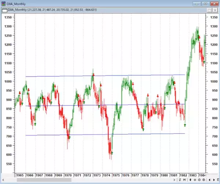Click the 850 label on the right price axis
This screenshot has height=184, width=220.
click(215, 109)
